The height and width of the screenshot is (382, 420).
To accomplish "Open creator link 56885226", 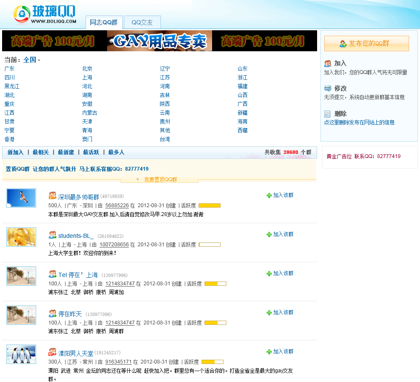I will click(x=117, y=205).
